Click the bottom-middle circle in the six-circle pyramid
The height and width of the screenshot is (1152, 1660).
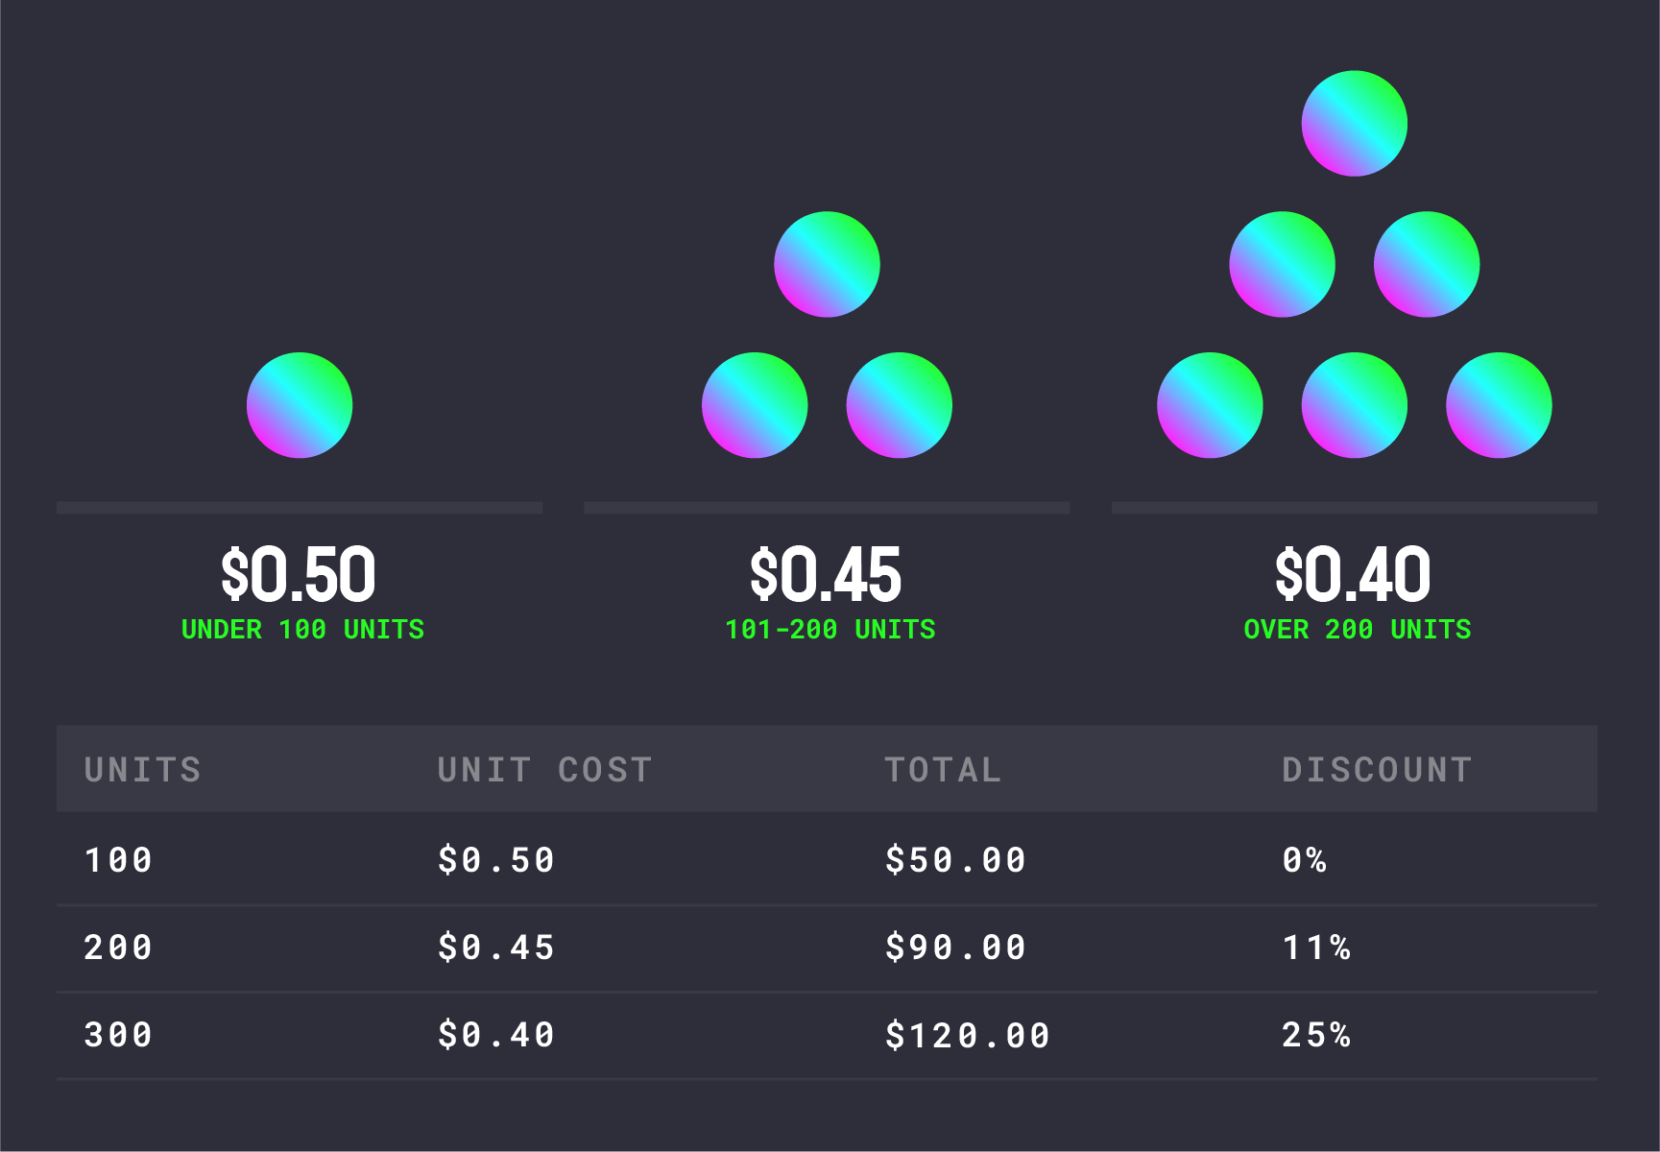click(1354, 405)
